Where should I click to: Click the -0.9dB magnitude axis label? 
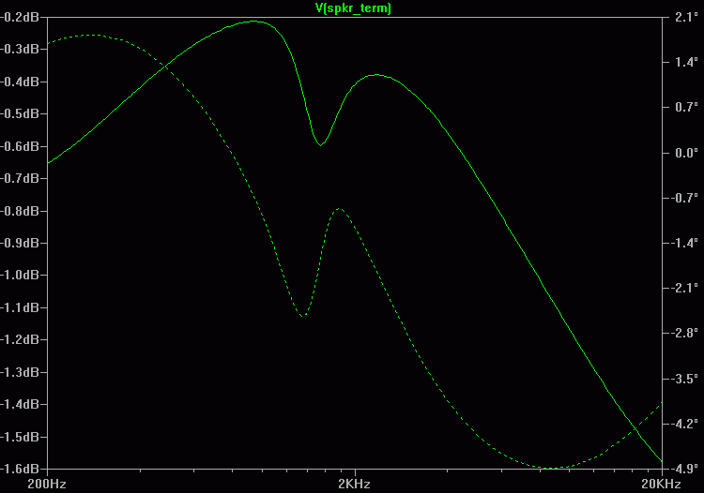pyautogui.click(x=20, y=243)
